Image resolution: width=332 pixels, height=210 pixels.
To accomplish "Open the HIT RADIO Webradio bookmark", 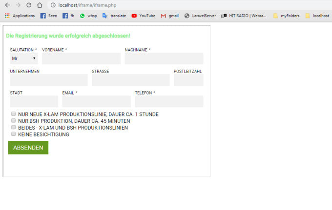I will [x=244, y=16].
